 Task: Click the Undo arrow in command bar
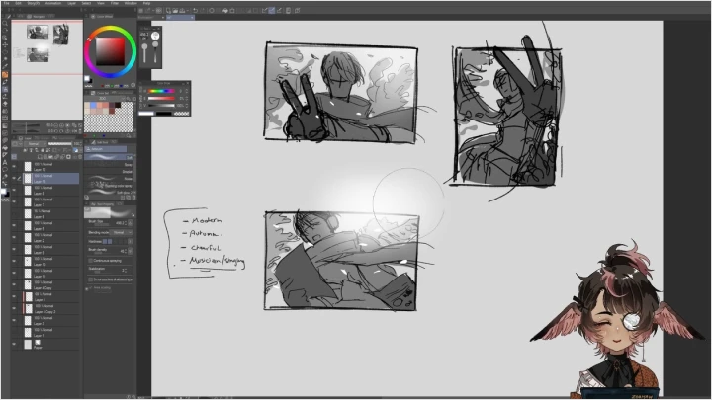click(x=196, y=10)
